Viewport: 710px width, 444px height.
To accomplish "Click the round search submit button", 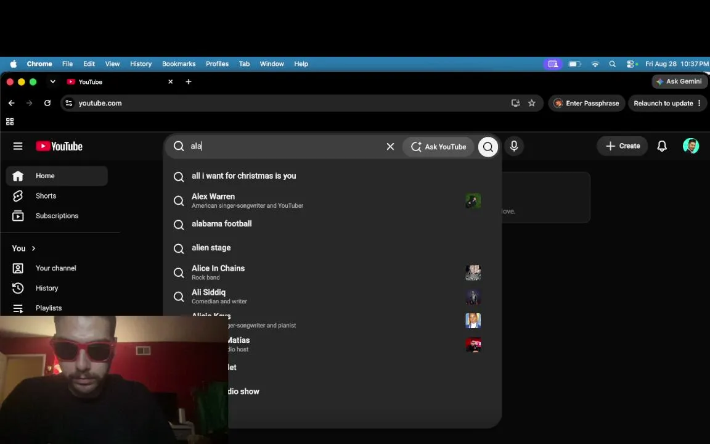I will 488,146.
